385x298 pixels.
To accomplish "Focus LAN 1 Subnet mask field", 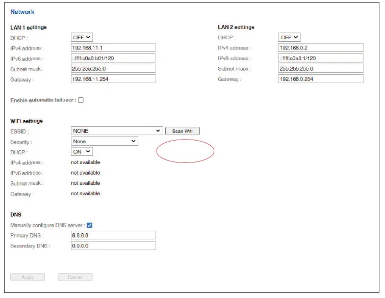I will (x=113, y=69).
